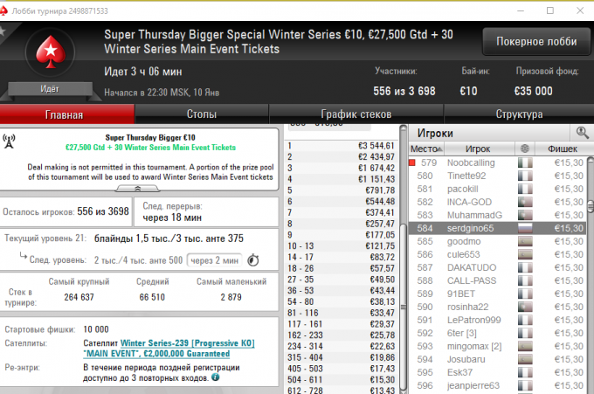This screenshot has width=594, height=394.
Task: Click the через 2 мин next-level box
Action: (x=214, y=260)
